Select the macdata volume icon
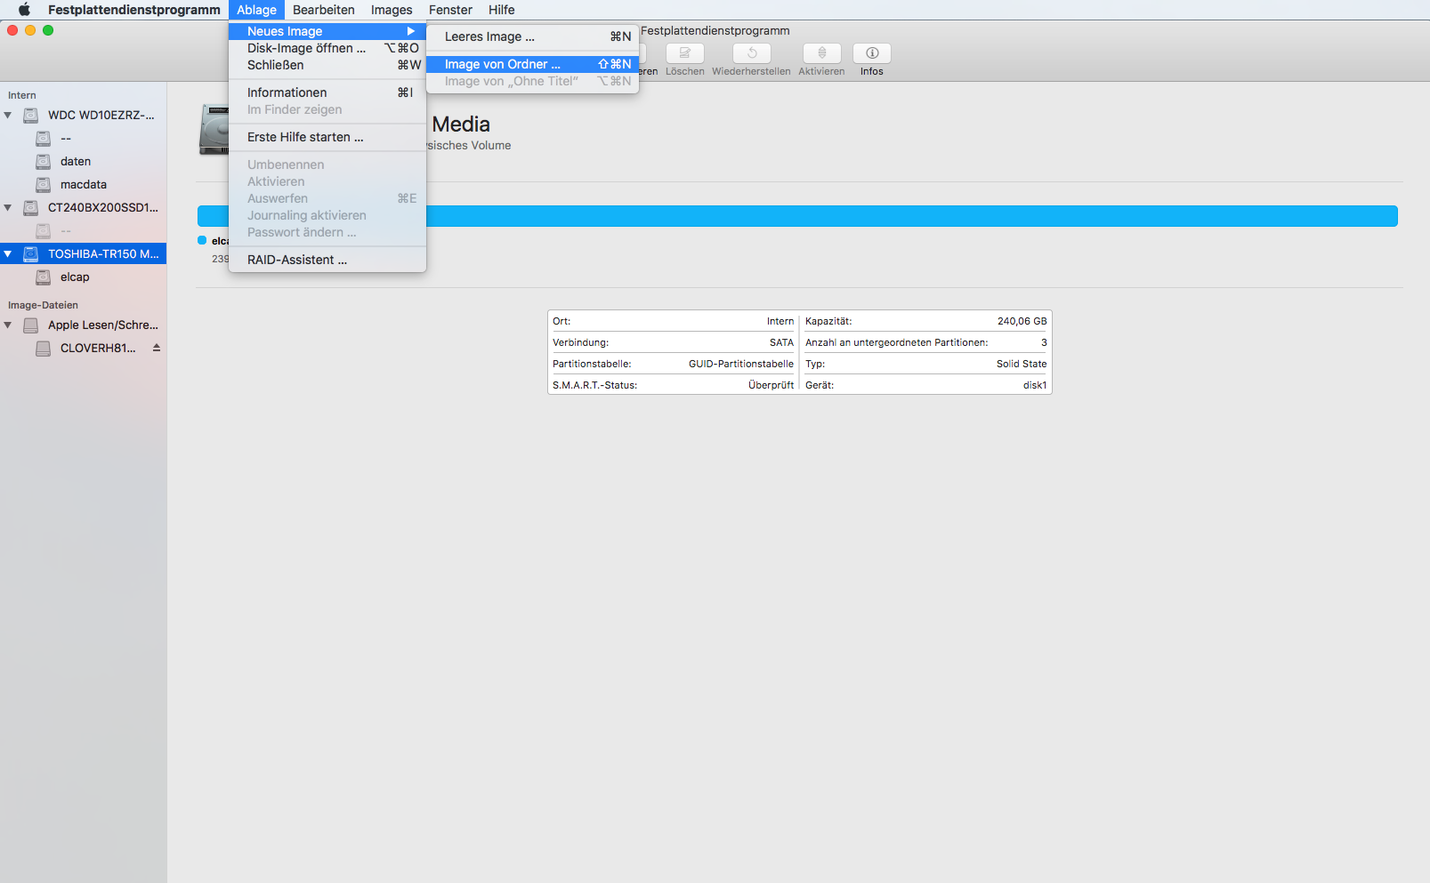This screenshot has width=1430, height=883. 44,184
